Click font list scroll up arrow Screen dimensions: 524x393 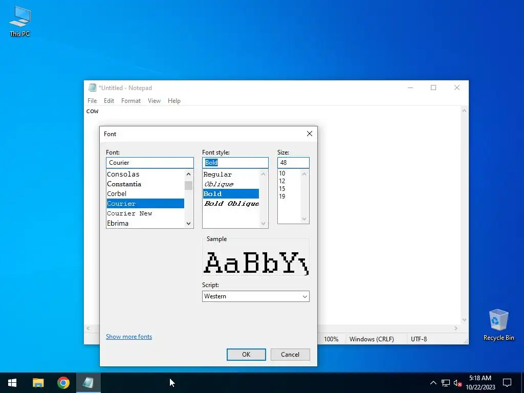[x=188, y=174]
